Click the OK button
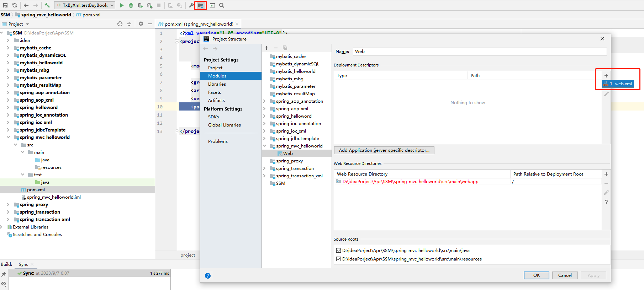Viewport: 644px width, 290px height. 536,275
